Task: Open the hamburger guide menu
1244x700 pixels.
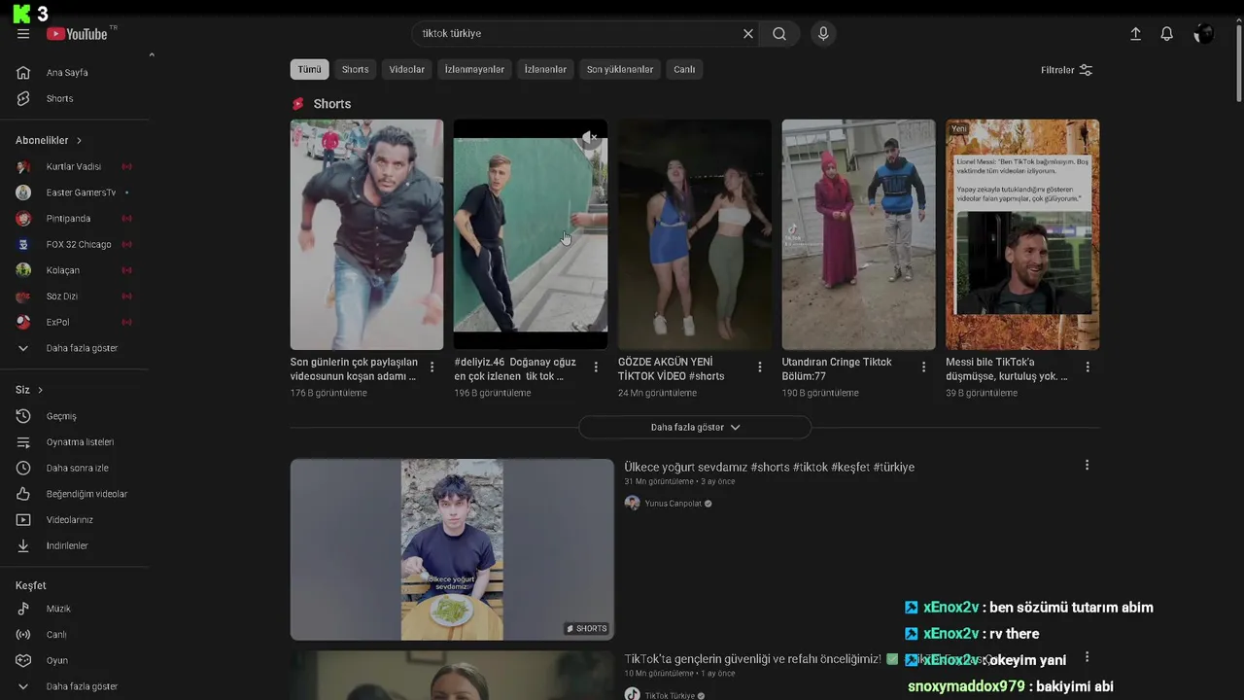Action: pyautogui.click(x=23, y=33)
